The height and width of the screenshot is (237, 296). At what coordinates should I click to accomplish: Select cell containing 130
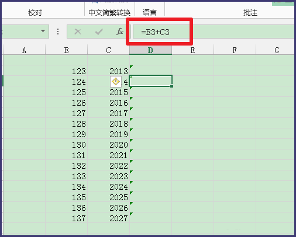point(66,144)
